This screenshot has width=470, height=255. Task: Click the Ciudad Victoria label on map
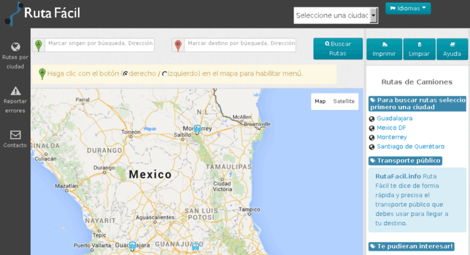pyautogui.click(x=222, y=186)
